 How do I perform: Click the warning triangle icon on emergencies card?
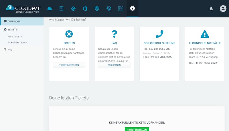pyautogui.click(x=205, y=34)
